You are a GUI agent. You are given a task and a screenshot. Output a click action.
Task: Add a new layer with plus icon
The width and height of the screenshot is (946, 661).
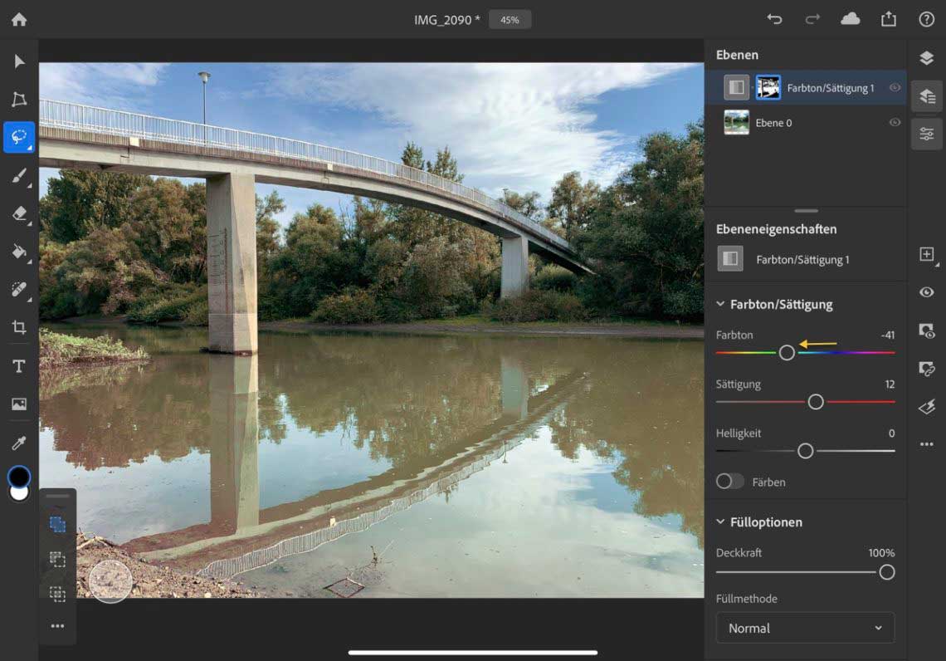[927, 254]
